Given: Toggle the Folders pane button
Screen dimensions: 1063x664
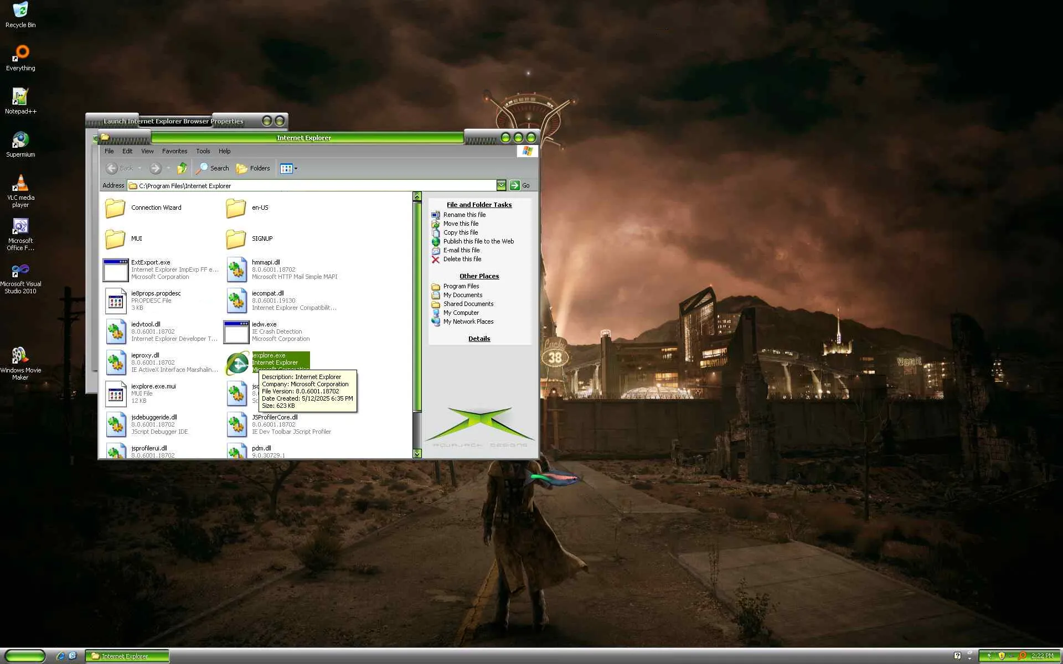Looking at the screenshot, I should point(253,168).
